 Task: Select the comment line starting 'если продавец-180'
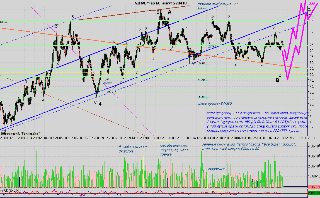258,113
